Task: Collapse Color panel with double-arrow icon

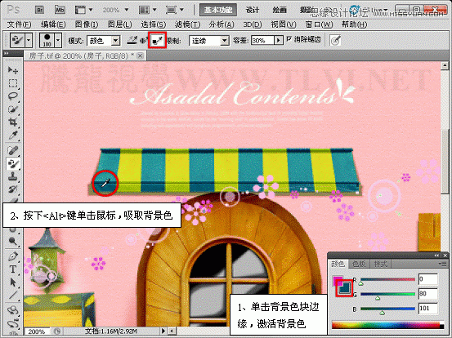Action: [437, 256]
